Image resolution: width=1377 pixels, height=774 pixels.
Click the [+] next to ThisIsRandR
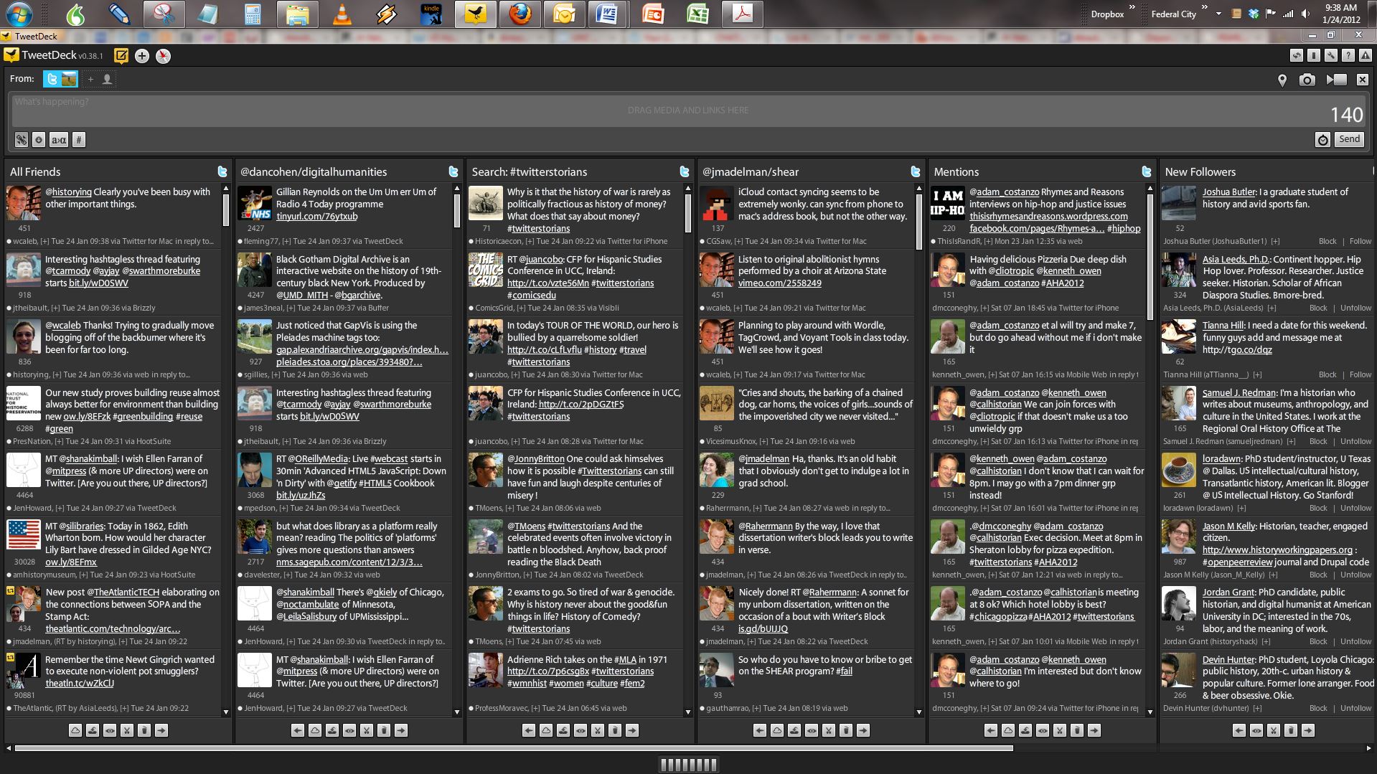(988, 242)
